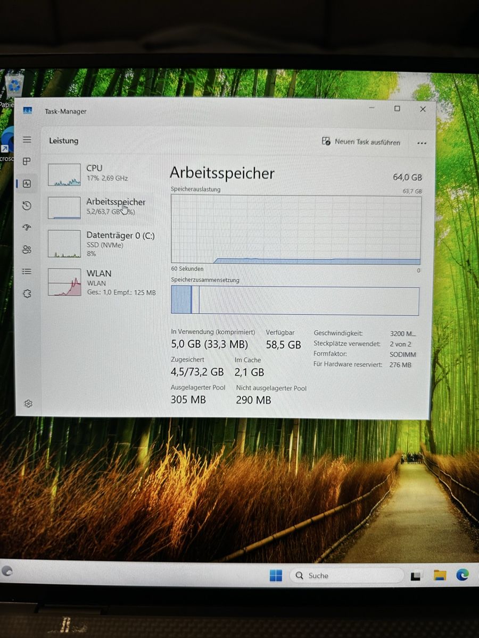The height and width of the screenshot is (638, 479).
Task: Open the Task Manager hamburger navigation menu
Action: (x=27, y=140)
